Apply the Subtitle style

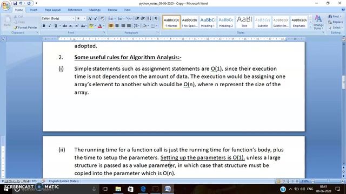263,22
